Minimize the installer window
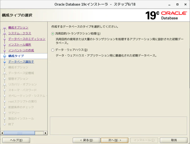The width and height of the screenshot is (190, 144). tap(169, 4)
